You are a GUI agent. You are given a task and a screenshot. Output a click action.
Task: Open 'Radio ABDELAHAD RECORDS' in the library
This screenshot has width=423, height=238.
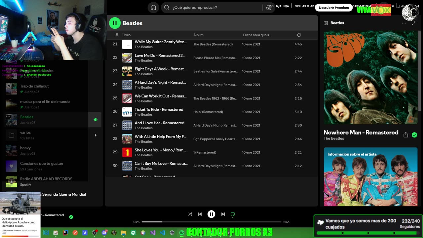pos(46,179)
